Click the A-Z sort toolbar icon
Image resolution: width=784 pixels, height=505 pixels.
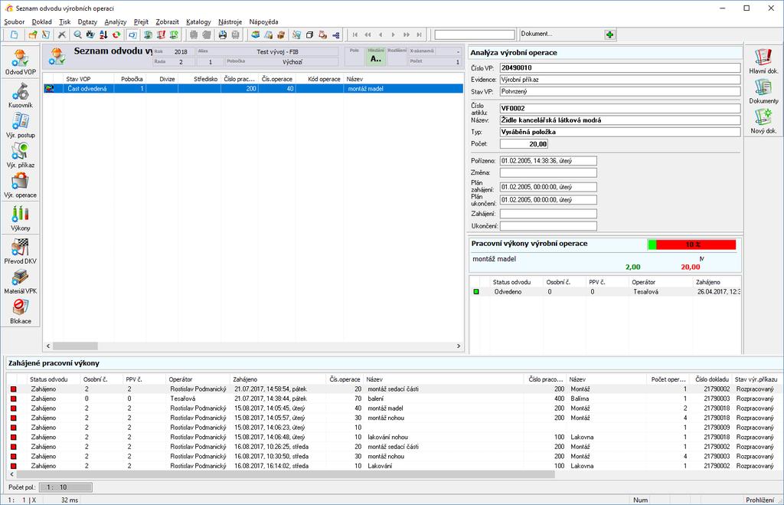[x=103, y=34]
